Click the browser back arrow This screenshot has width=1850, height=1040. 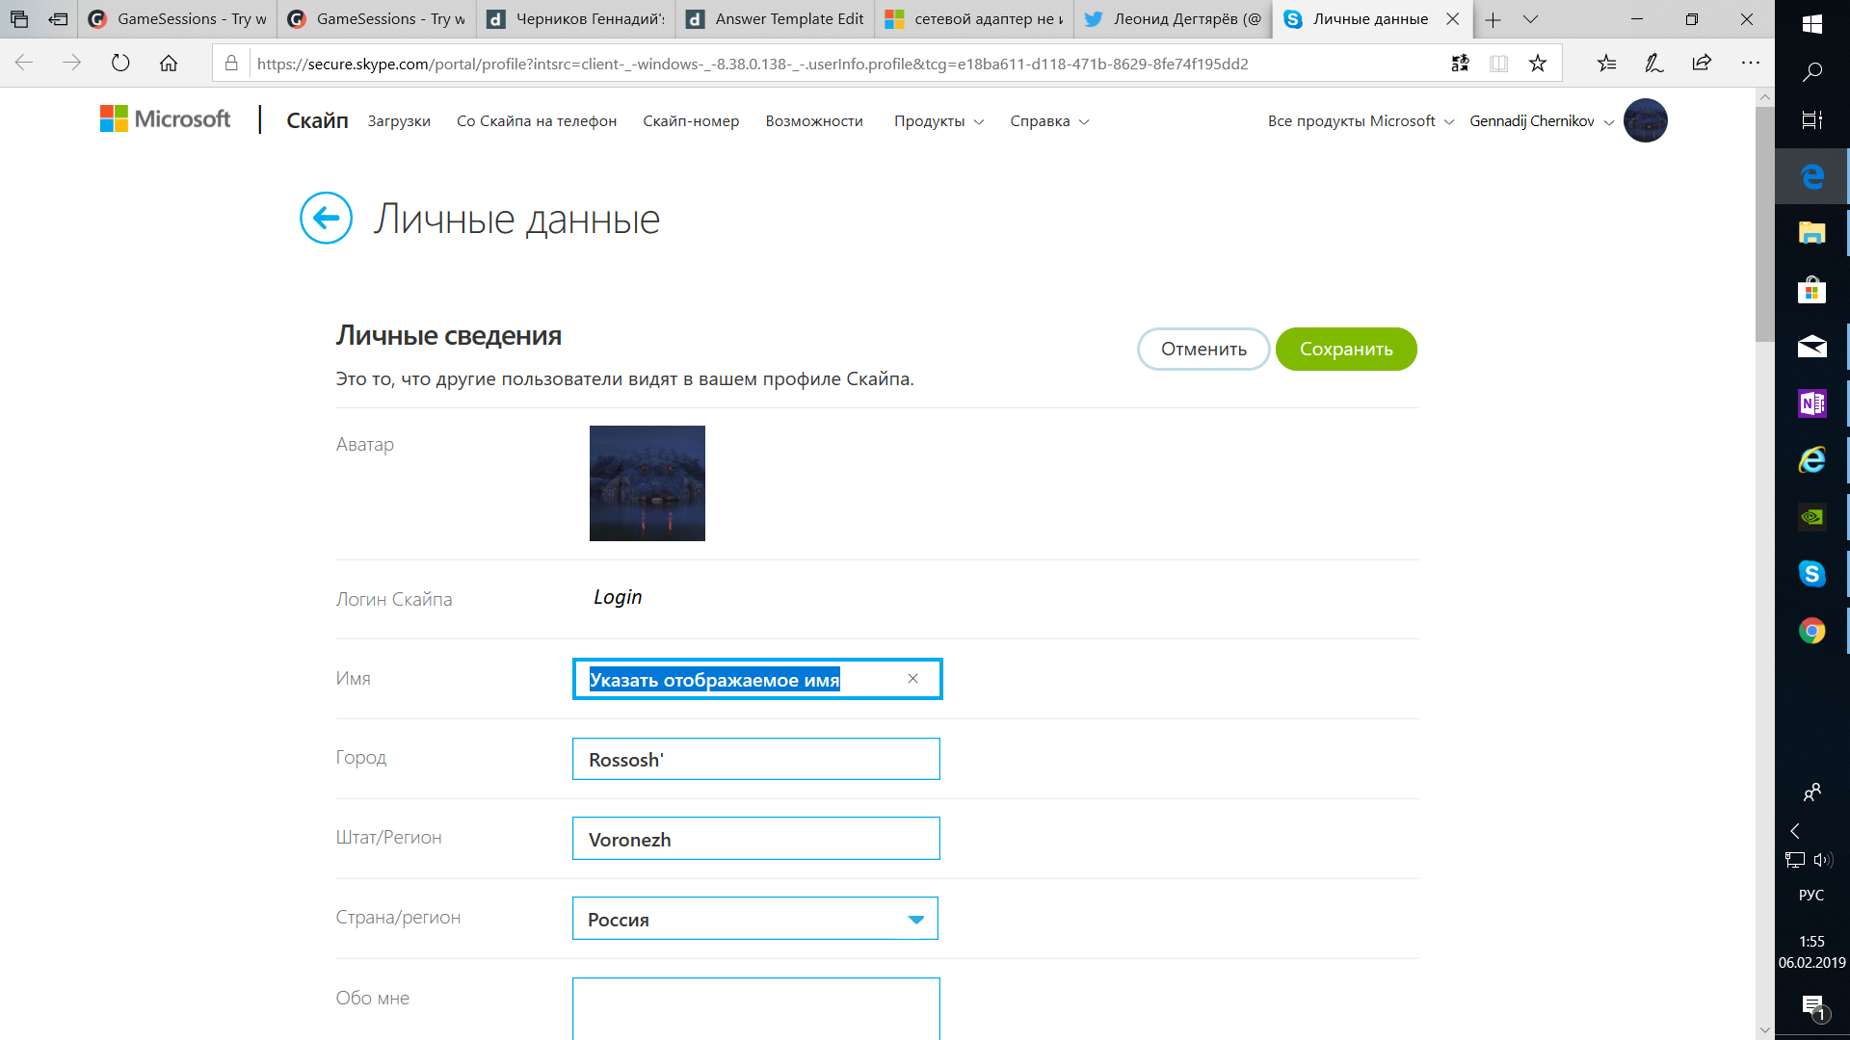[x=24, y=64]
